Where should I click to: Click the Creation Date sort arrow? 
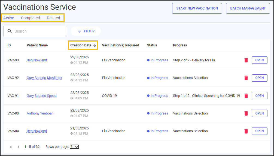click(94, 45)
